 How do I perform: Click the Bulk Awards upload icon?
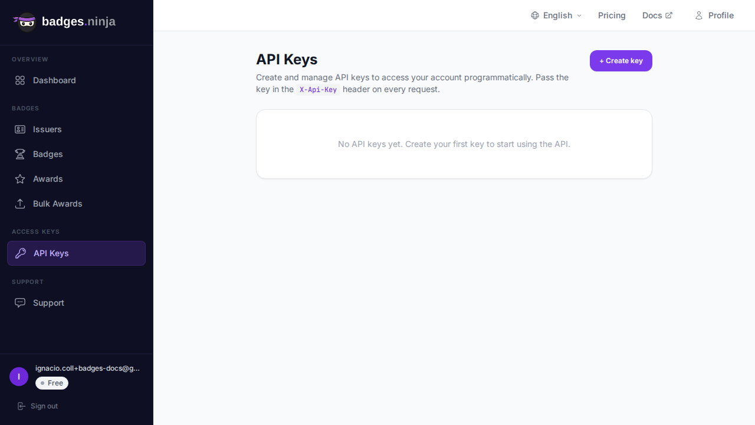[20, 204]
